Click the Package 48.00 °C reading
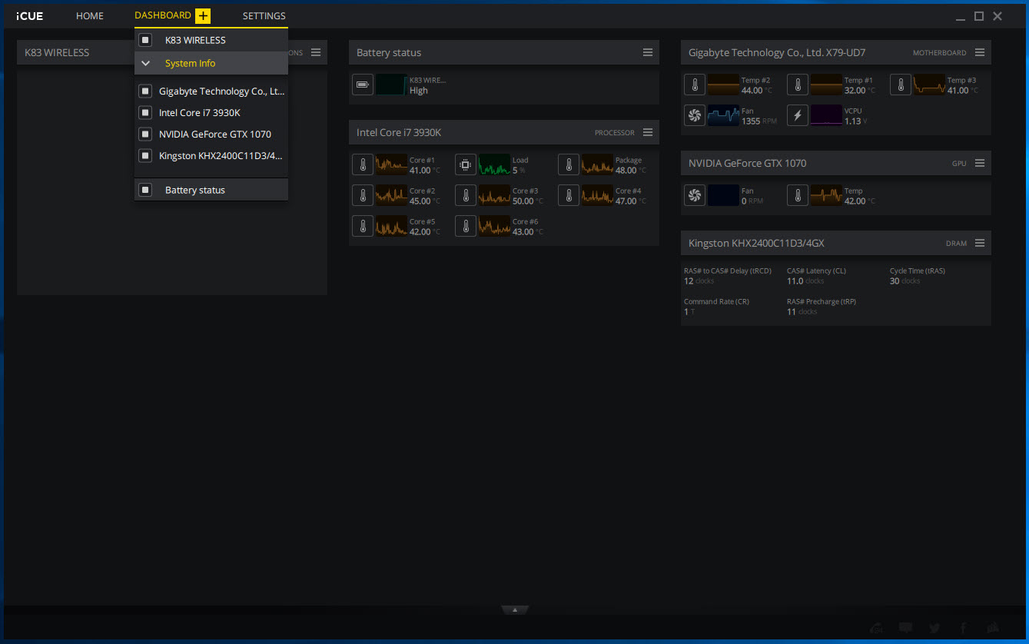This screenshot has width=1029, height=644. tap(631, 171)
